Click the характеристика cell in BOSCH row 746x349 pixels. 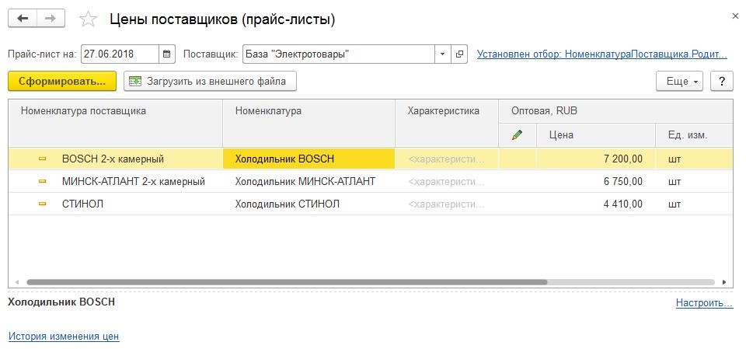pyautogui.click(x=447, y=159)
